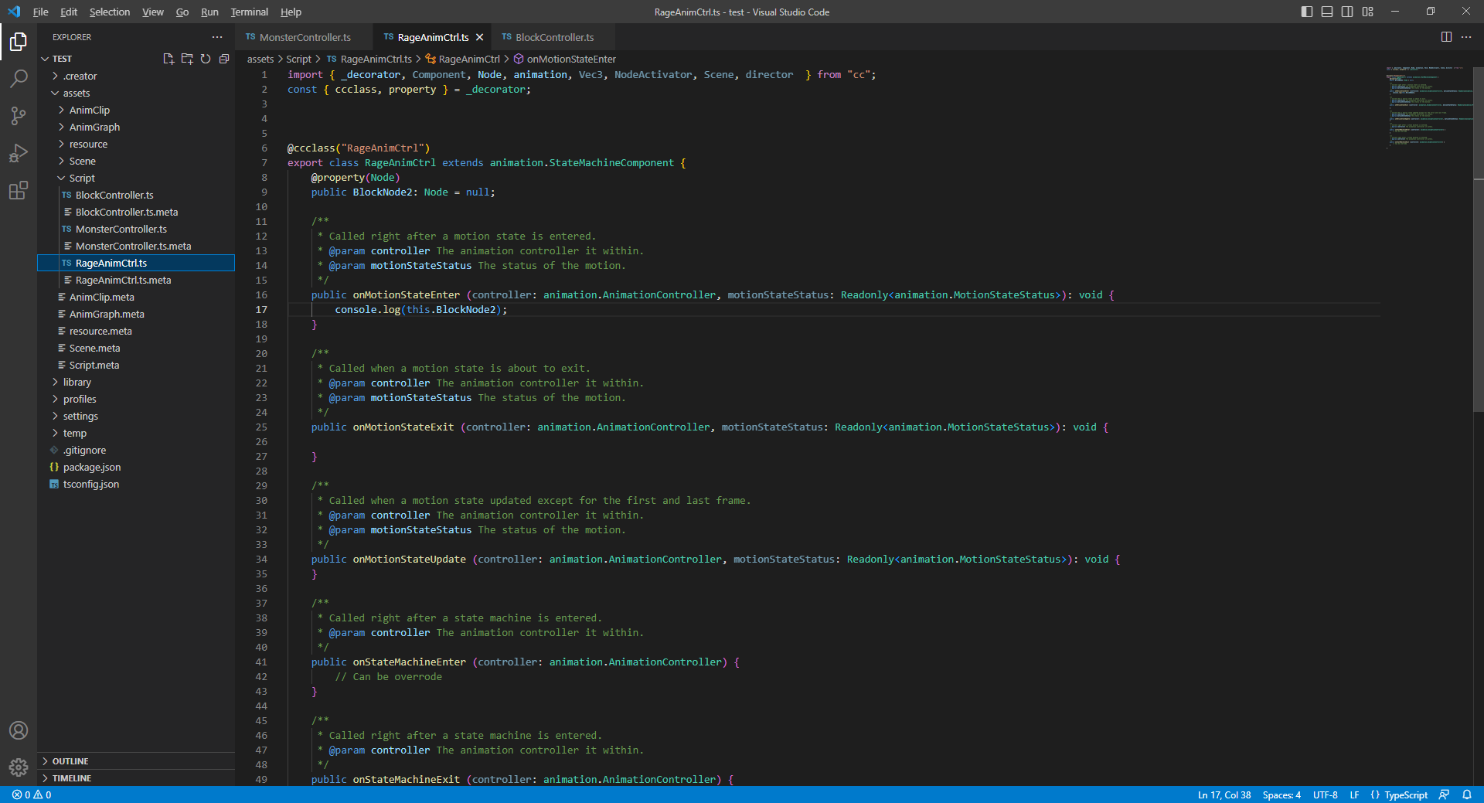Screen dimensions: 1484x803
Task: Click the notifications bell in status bar
Action: [x=1466, y=794]
